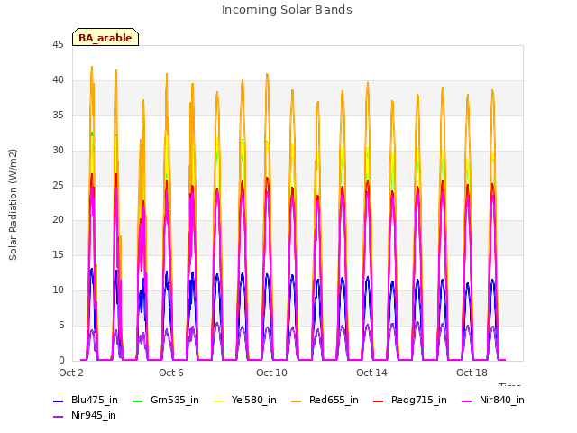Click the Oct 10 x-axis label
This screenshot has width=577, height=433.
click(x=271, y=373)
